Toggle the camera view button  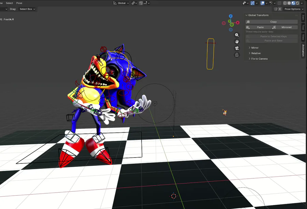point(237,48)
